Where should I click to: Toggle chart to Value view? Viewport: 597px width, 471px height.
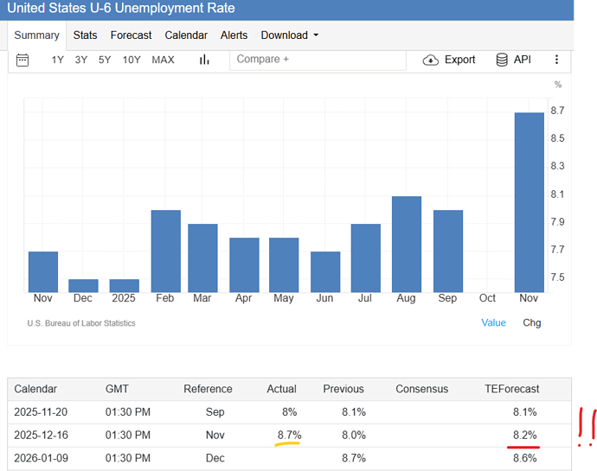coord(493,322)
